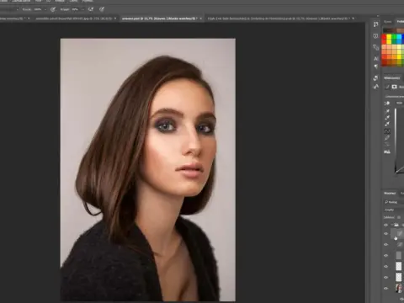
Task: Open the collapsed Paragraph panel icon
Action: pyautogui.click(x=376, y=66)
